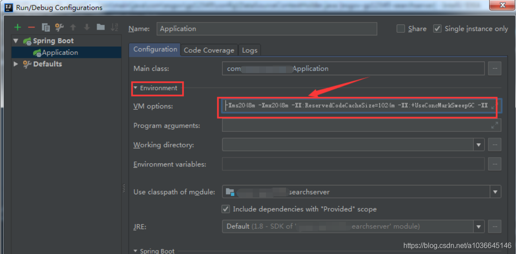Toggle Single instance only checkbox
This screenshot has height=254, width=516.
[x=437, y=29]
